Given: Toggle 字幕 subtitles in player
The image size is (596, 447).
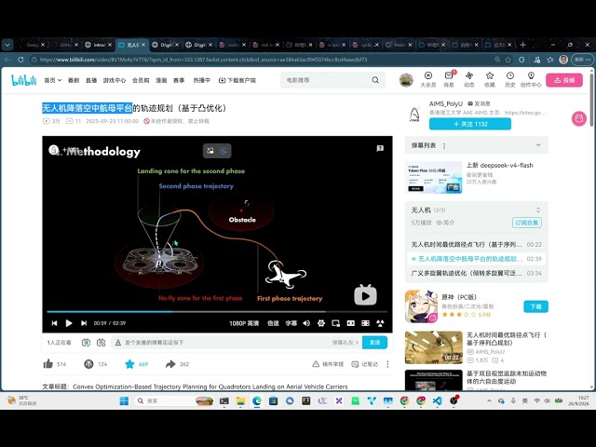Looking at the screenshot, I should pos(291,323).
